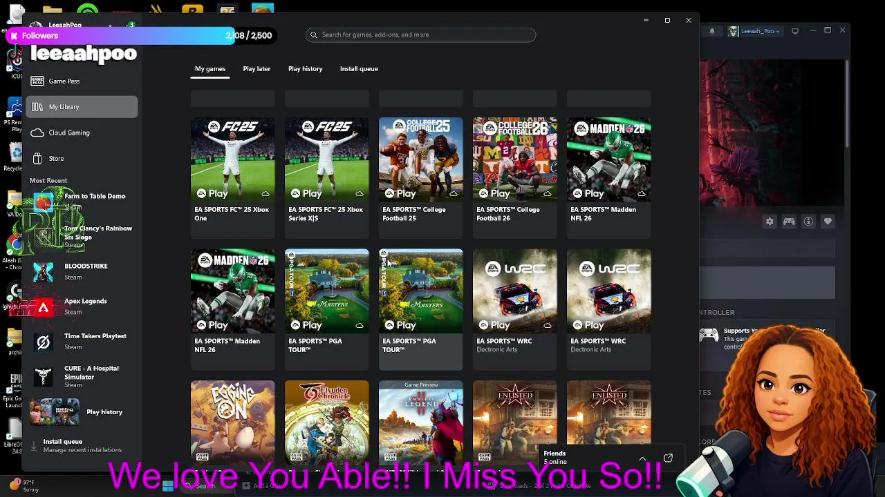Viewport: 885px width, 497px height.
Task: Click the Install queue download icon
Action: click(34, 446)
